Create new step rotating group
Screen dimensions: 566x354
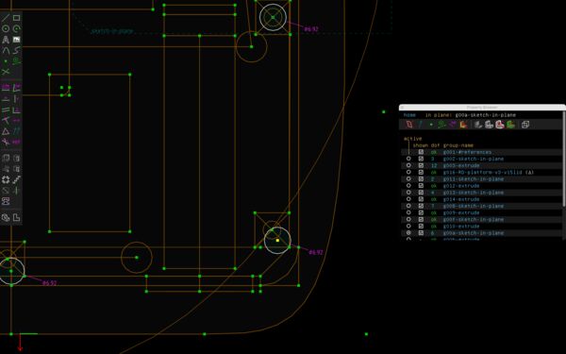pos(6,179)
